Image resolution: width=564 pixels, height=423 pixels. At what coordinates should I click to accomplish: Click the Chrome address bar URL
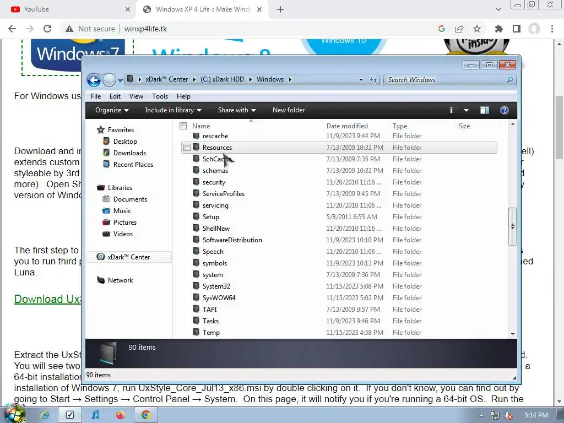[x=145, y=29]
